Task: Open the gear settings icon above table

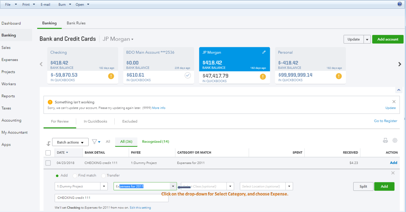Action: [395, 140]
